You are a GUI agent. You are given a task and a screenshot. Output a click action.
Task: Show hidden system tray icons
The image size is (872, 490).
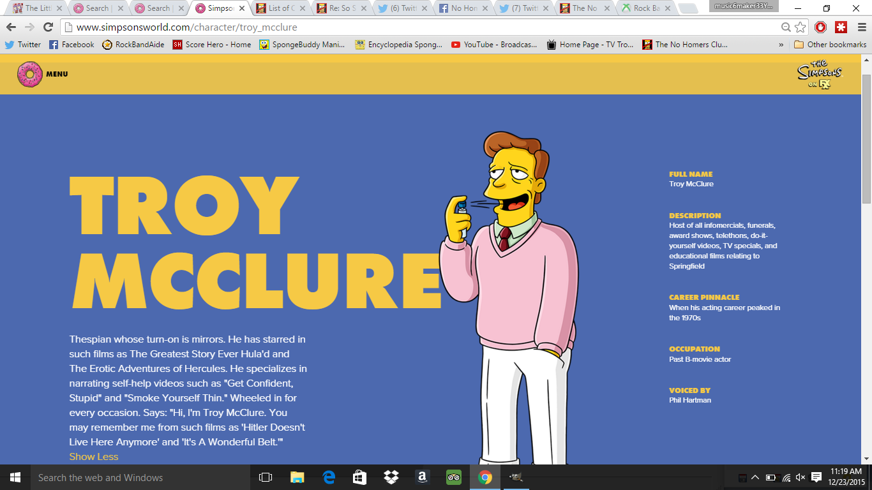click(x=755, y=477)
